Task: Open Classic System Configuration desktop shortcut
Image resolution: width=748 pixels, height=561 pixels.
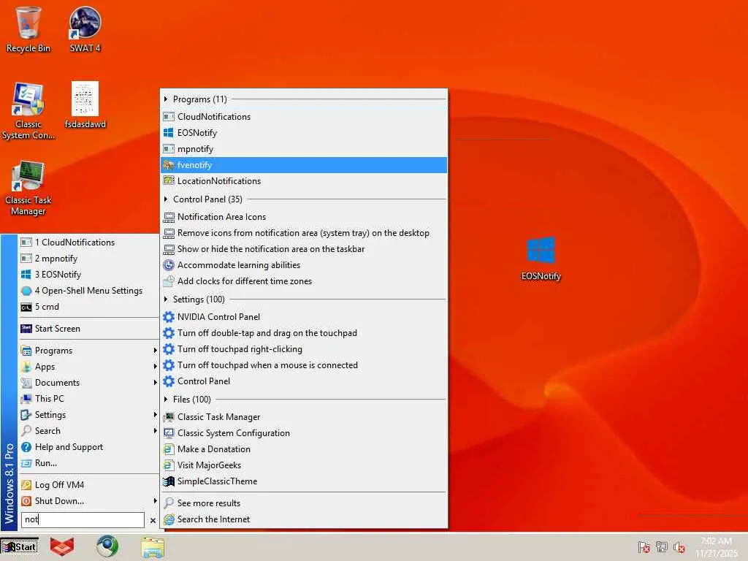Action: (28, 111)
